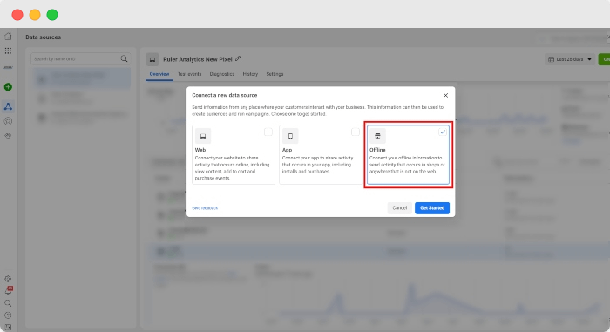Click the green plus create icon

(8, 87)
